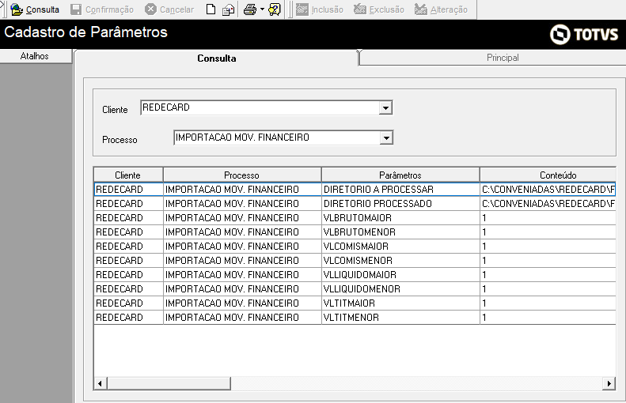Screen dimensions: 626x403
Task: Click the Cancelar toolbar button
Action: coord(169,9)
